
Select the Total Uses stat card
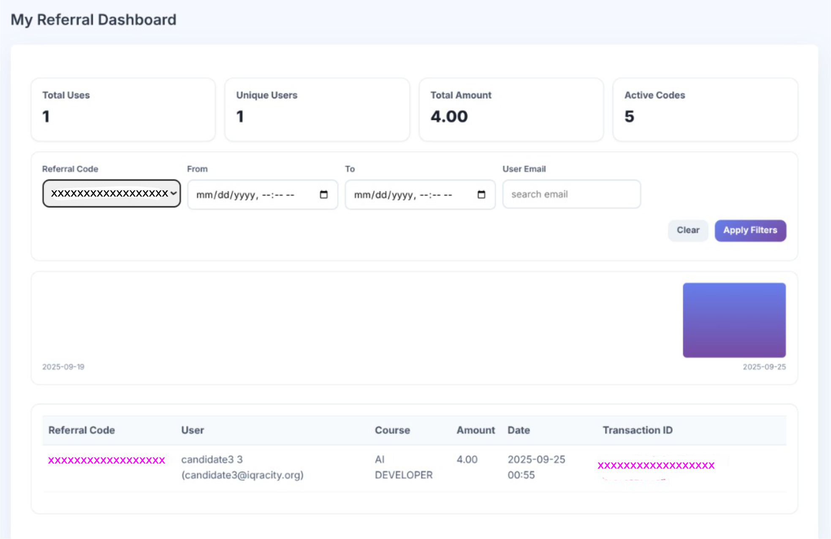point(123,109)
